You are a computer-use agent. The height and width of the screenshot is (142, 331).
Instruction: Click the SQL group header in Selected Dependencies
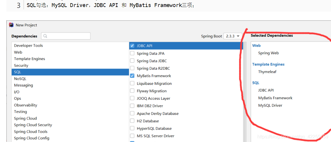click(256, 83)
